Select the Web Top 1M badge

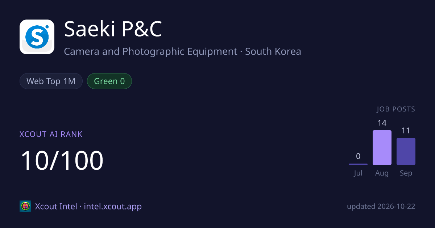[x=51, y=81]
